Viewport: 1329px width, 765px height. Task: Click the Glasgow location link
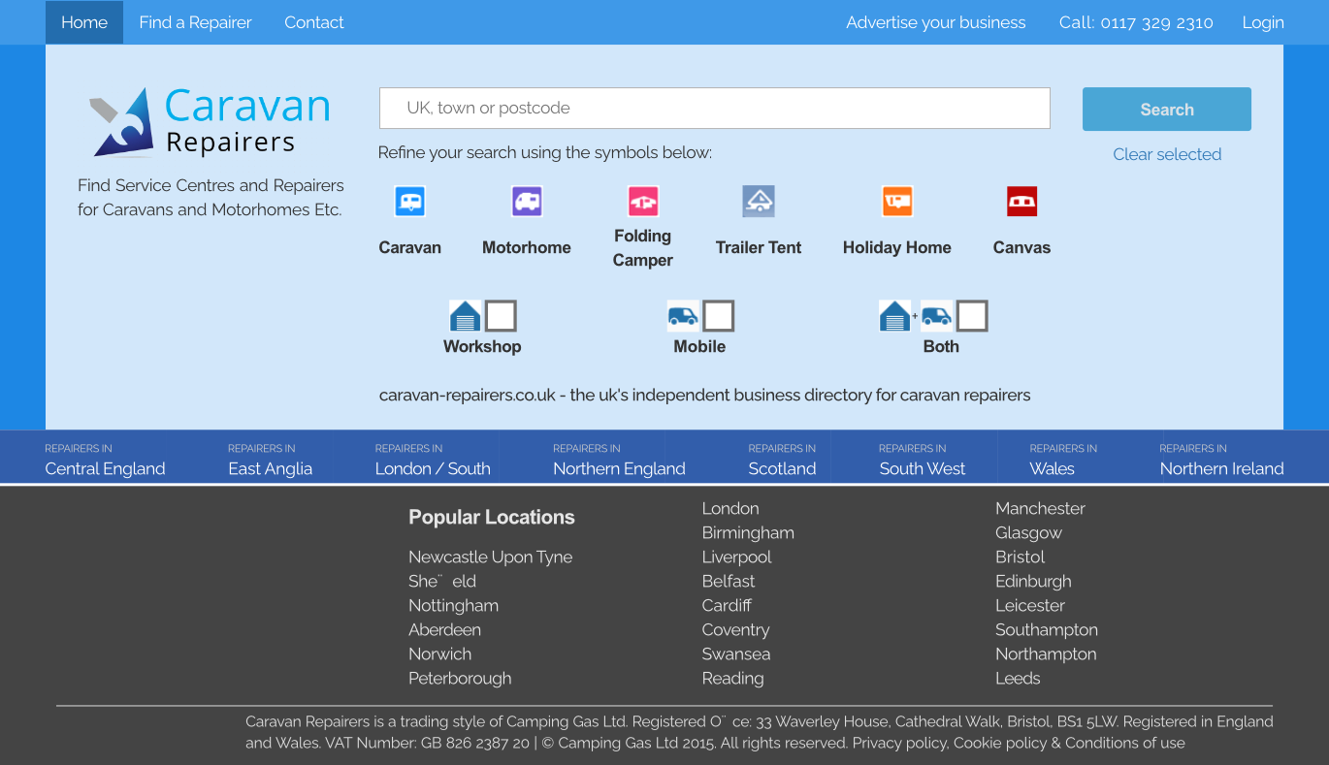1028,532
